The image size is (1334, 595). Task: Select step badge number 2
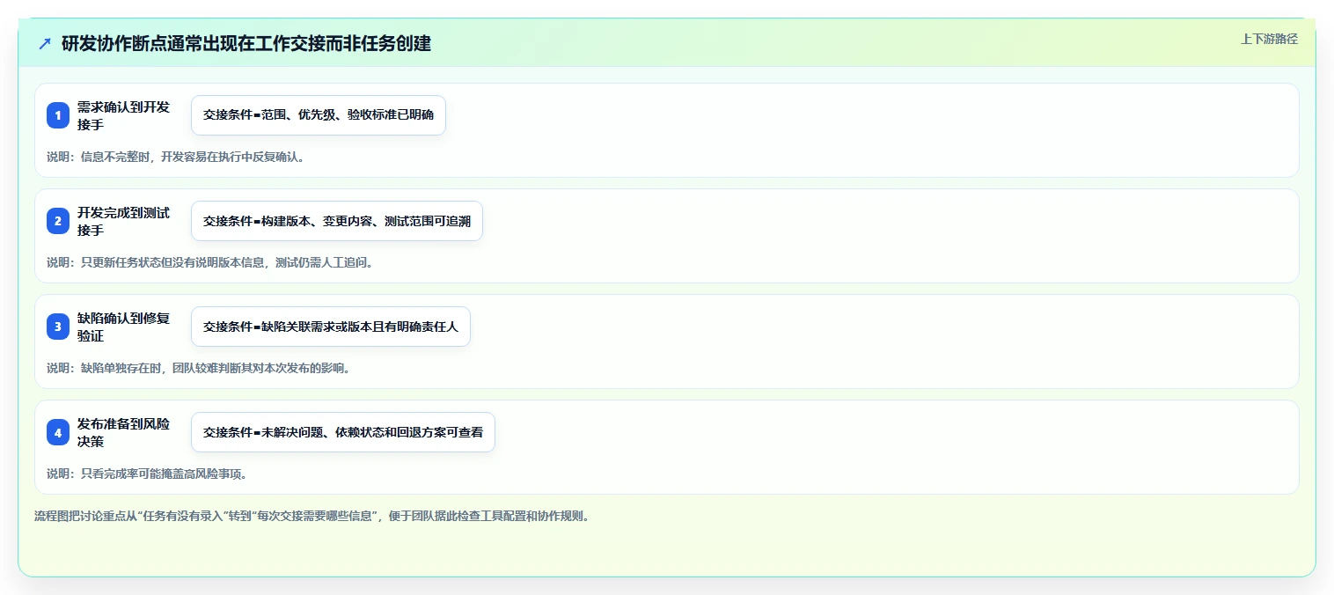coord(58,221)
